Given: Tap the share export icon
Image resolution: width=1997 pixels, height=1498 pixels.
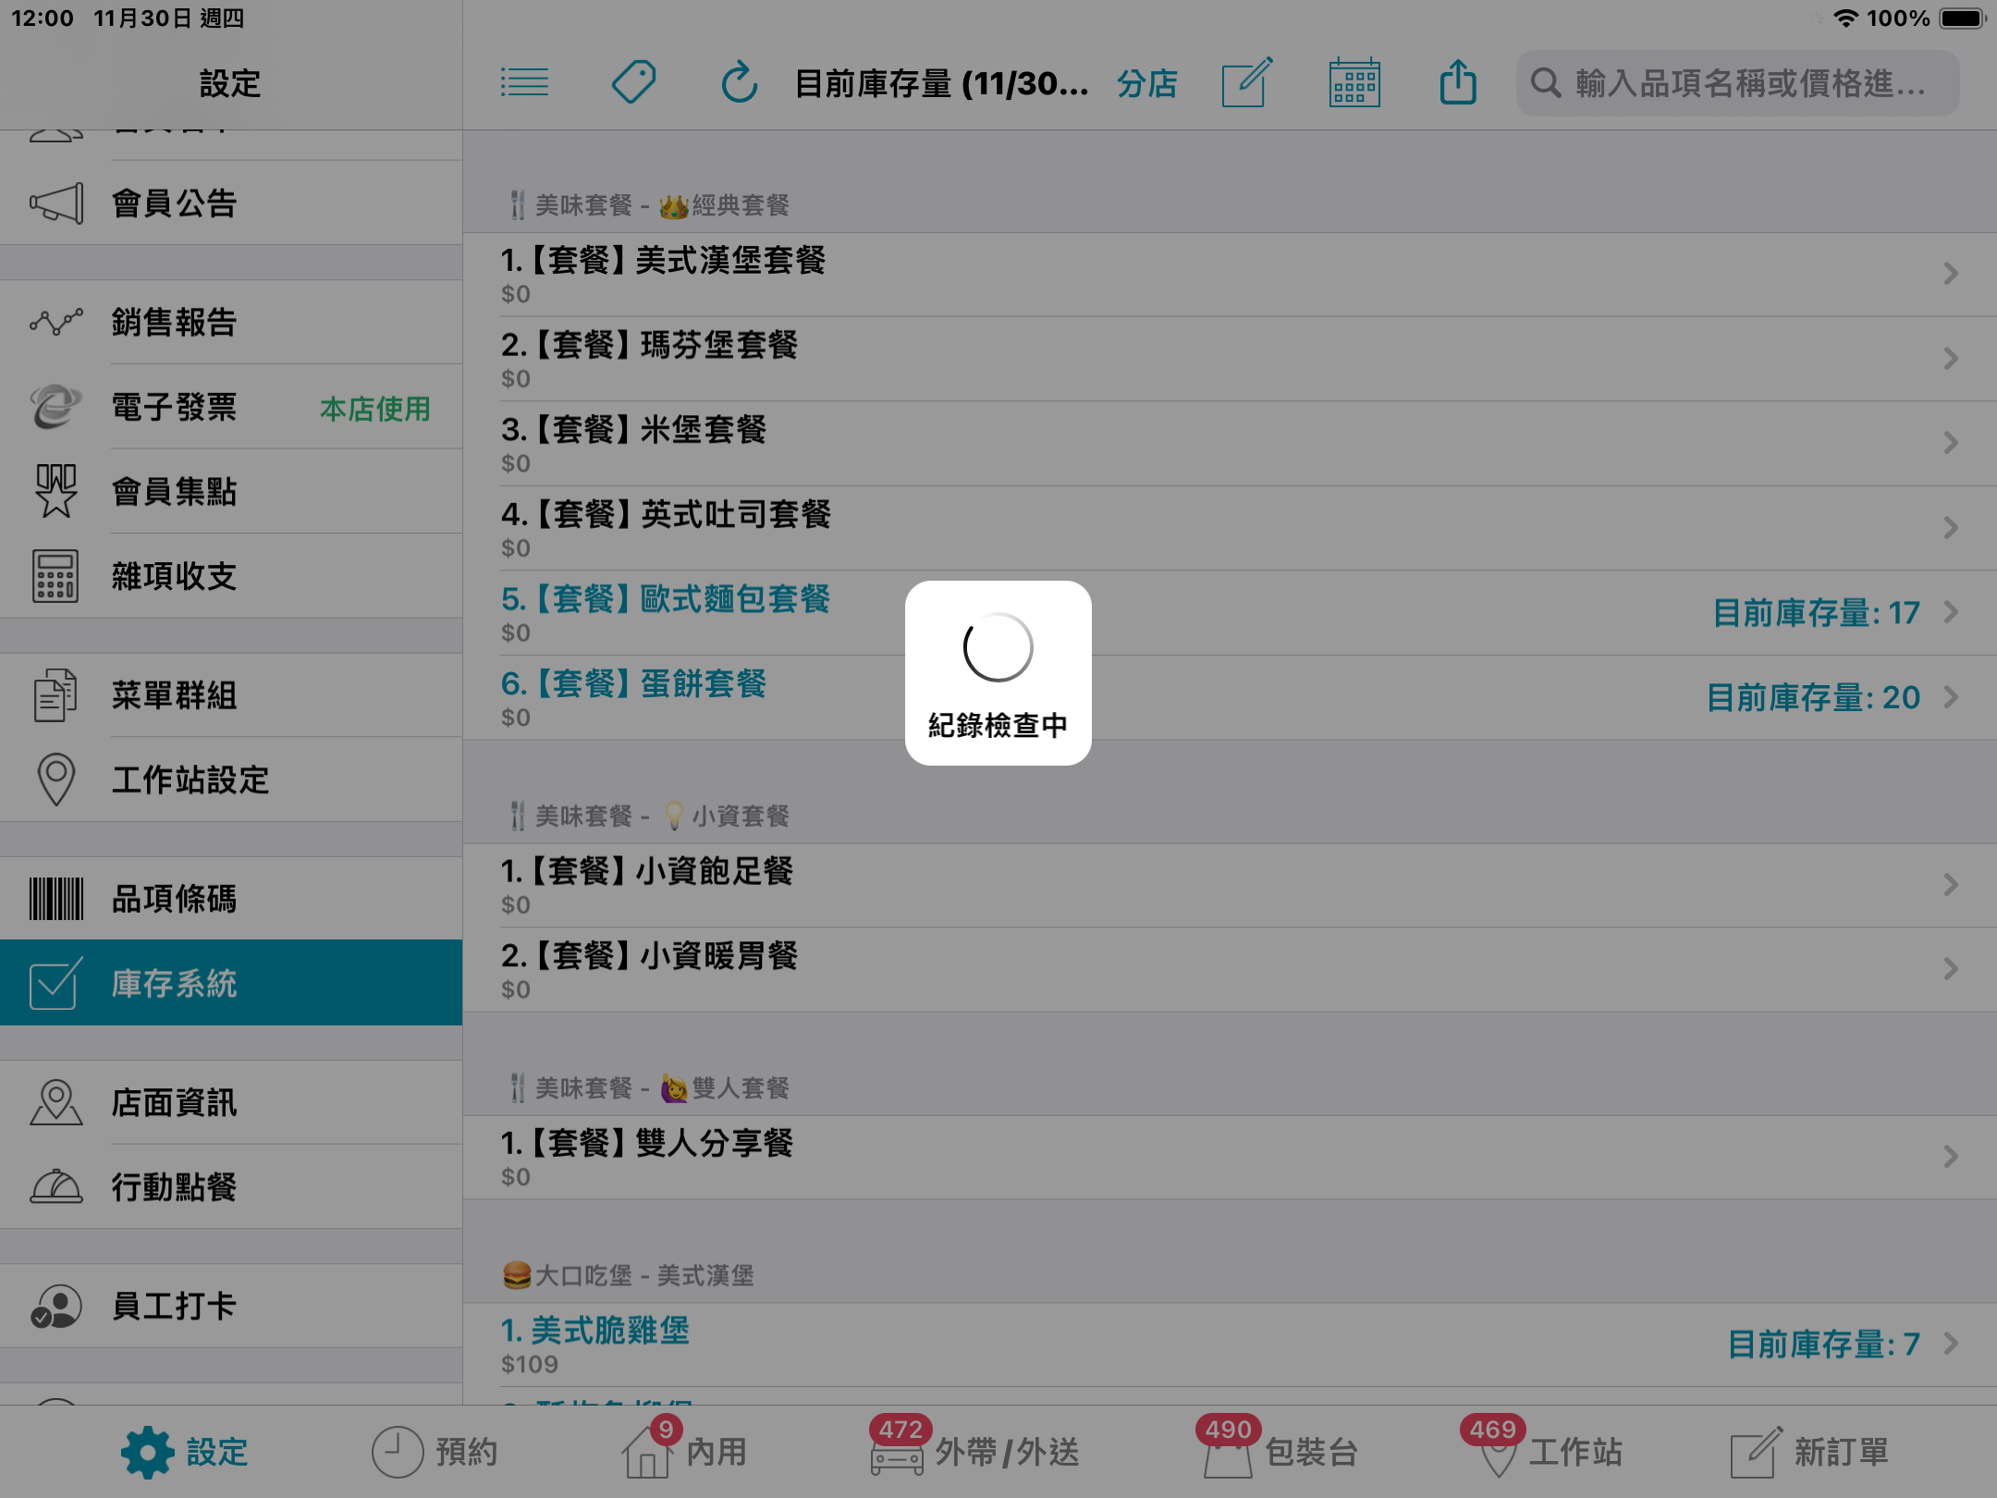Looking at the screenshot, I should (x=1458, y=82).
